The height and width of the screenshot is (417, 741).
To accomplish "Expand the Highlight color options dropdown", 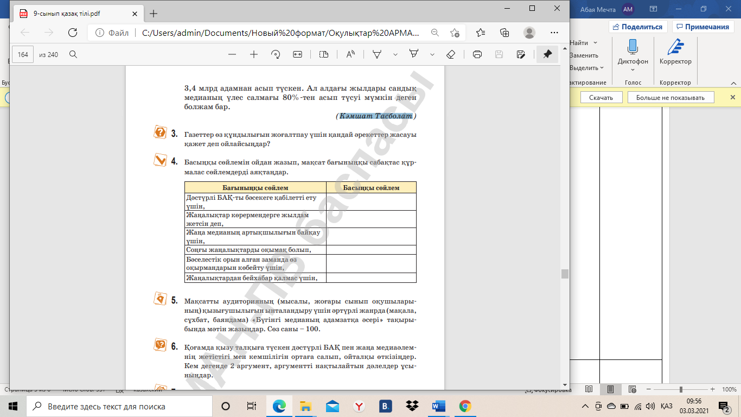I will pos(432,54).
